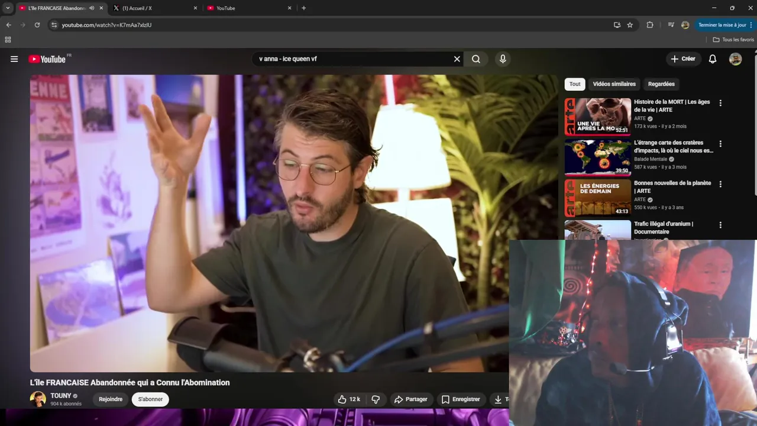Dislike the video with the thumbs-down icon

[376, 399]
